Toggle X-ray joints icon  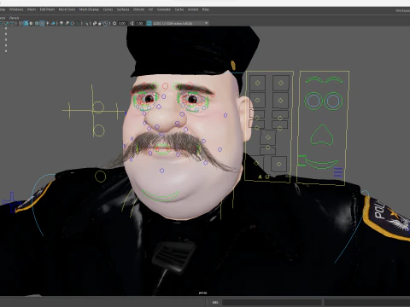pyautogui.click(x=105, y=23)
